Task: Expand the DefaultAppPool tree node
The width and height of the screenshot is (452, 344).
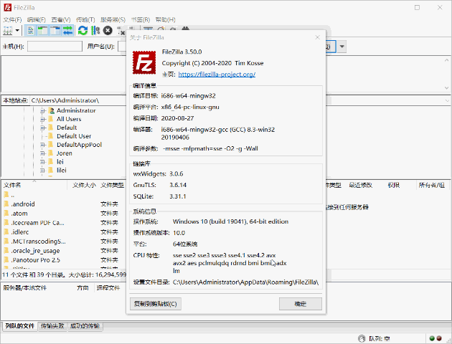Action: point(42,145)
